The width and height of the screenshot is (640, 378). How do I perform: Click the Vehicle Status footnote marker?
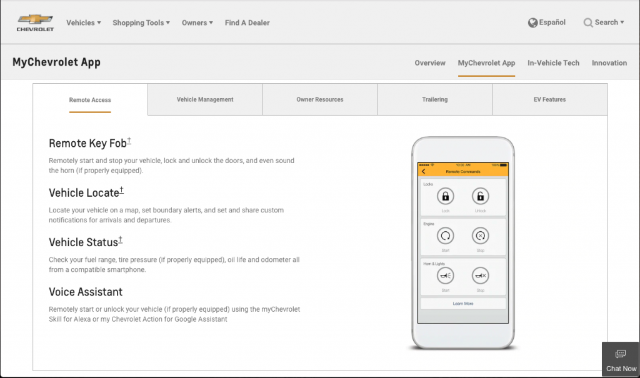tap(121, 240)
